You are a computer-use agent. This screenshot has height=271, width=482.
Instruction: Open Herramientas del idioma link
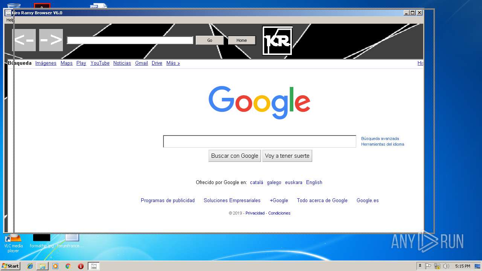coord(383,144)
